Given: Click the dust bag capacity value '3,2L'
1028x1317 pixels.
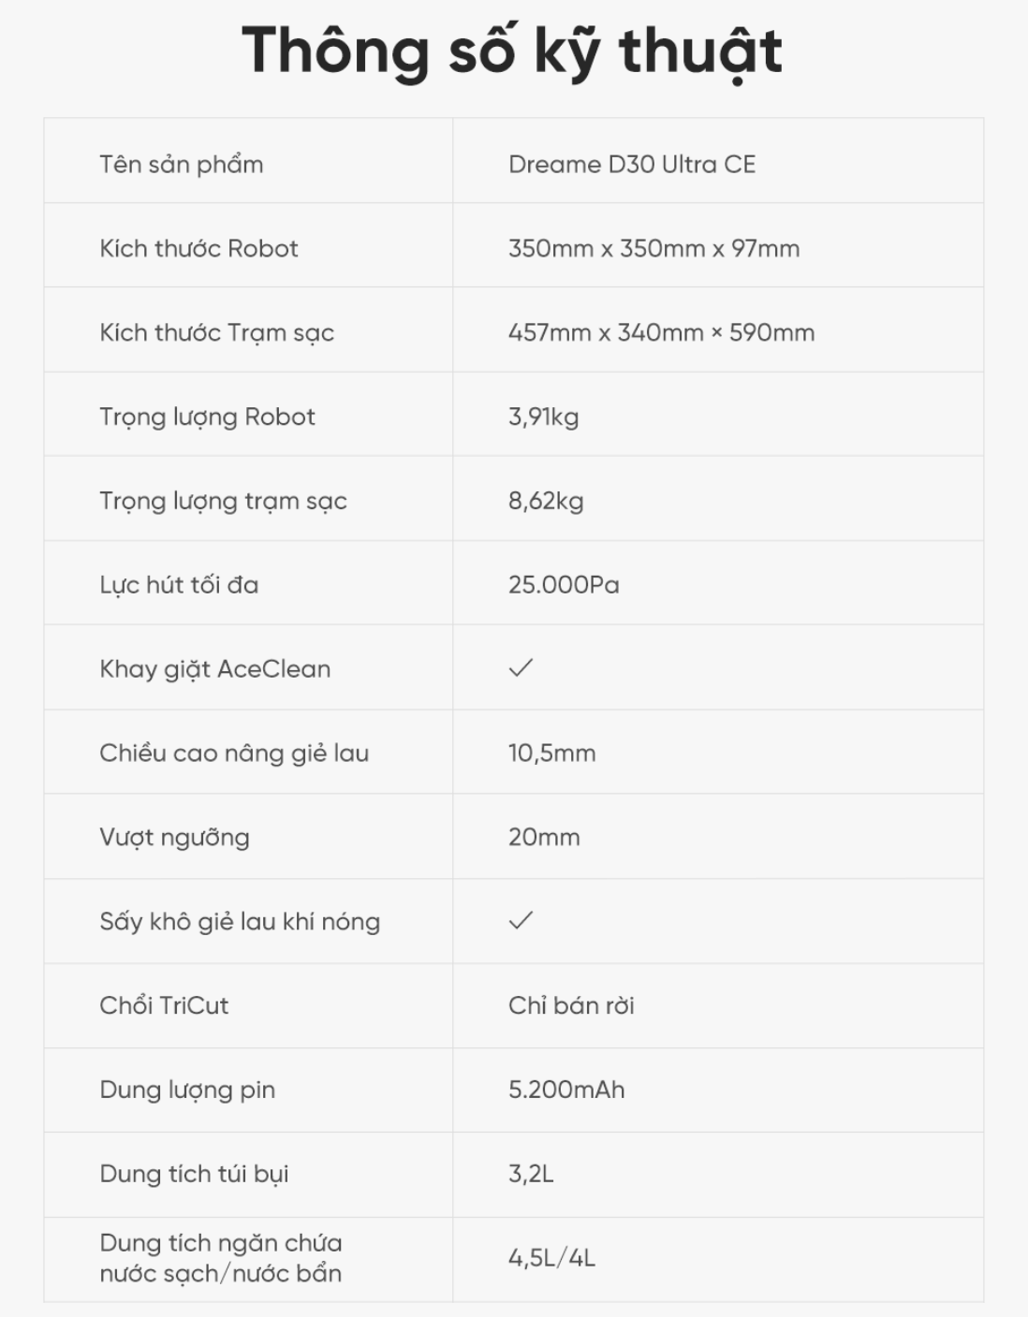Looking at the screenshot, I should pyautogui.click(x=531, y=1174).
